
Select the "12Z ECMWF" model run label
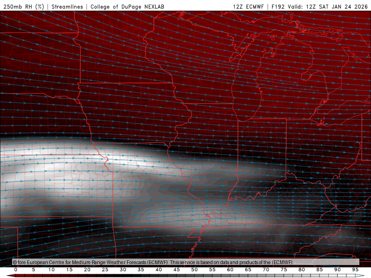(248, 6)
